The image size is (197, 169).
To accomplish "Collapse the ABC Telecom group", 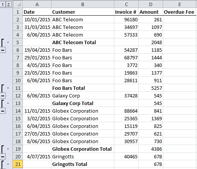I will (3, 50).
